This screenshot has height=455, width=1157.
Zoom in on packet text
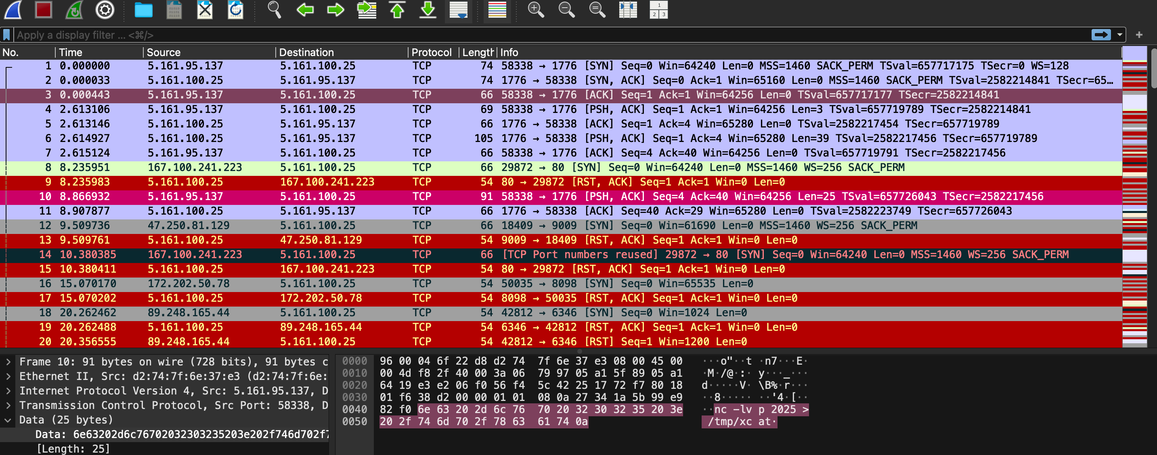(536, 9)
